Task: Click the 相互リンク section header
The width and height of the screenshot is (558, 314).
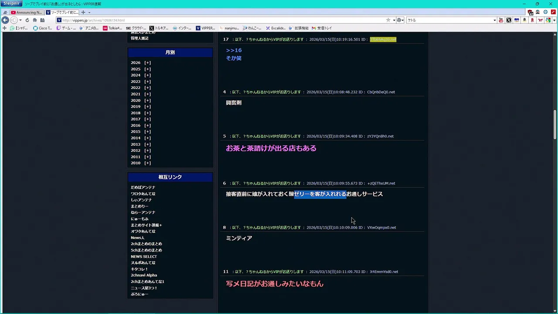Action: tap(170, 177)
